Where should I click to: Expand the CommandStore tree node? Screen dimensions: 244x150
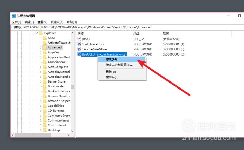(x=41, y=116)
